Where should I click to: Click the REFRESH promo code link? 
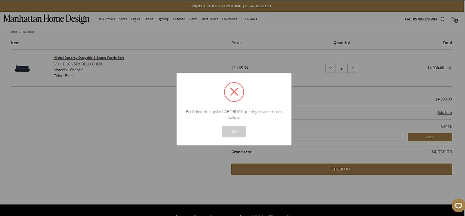coord(263,6)
